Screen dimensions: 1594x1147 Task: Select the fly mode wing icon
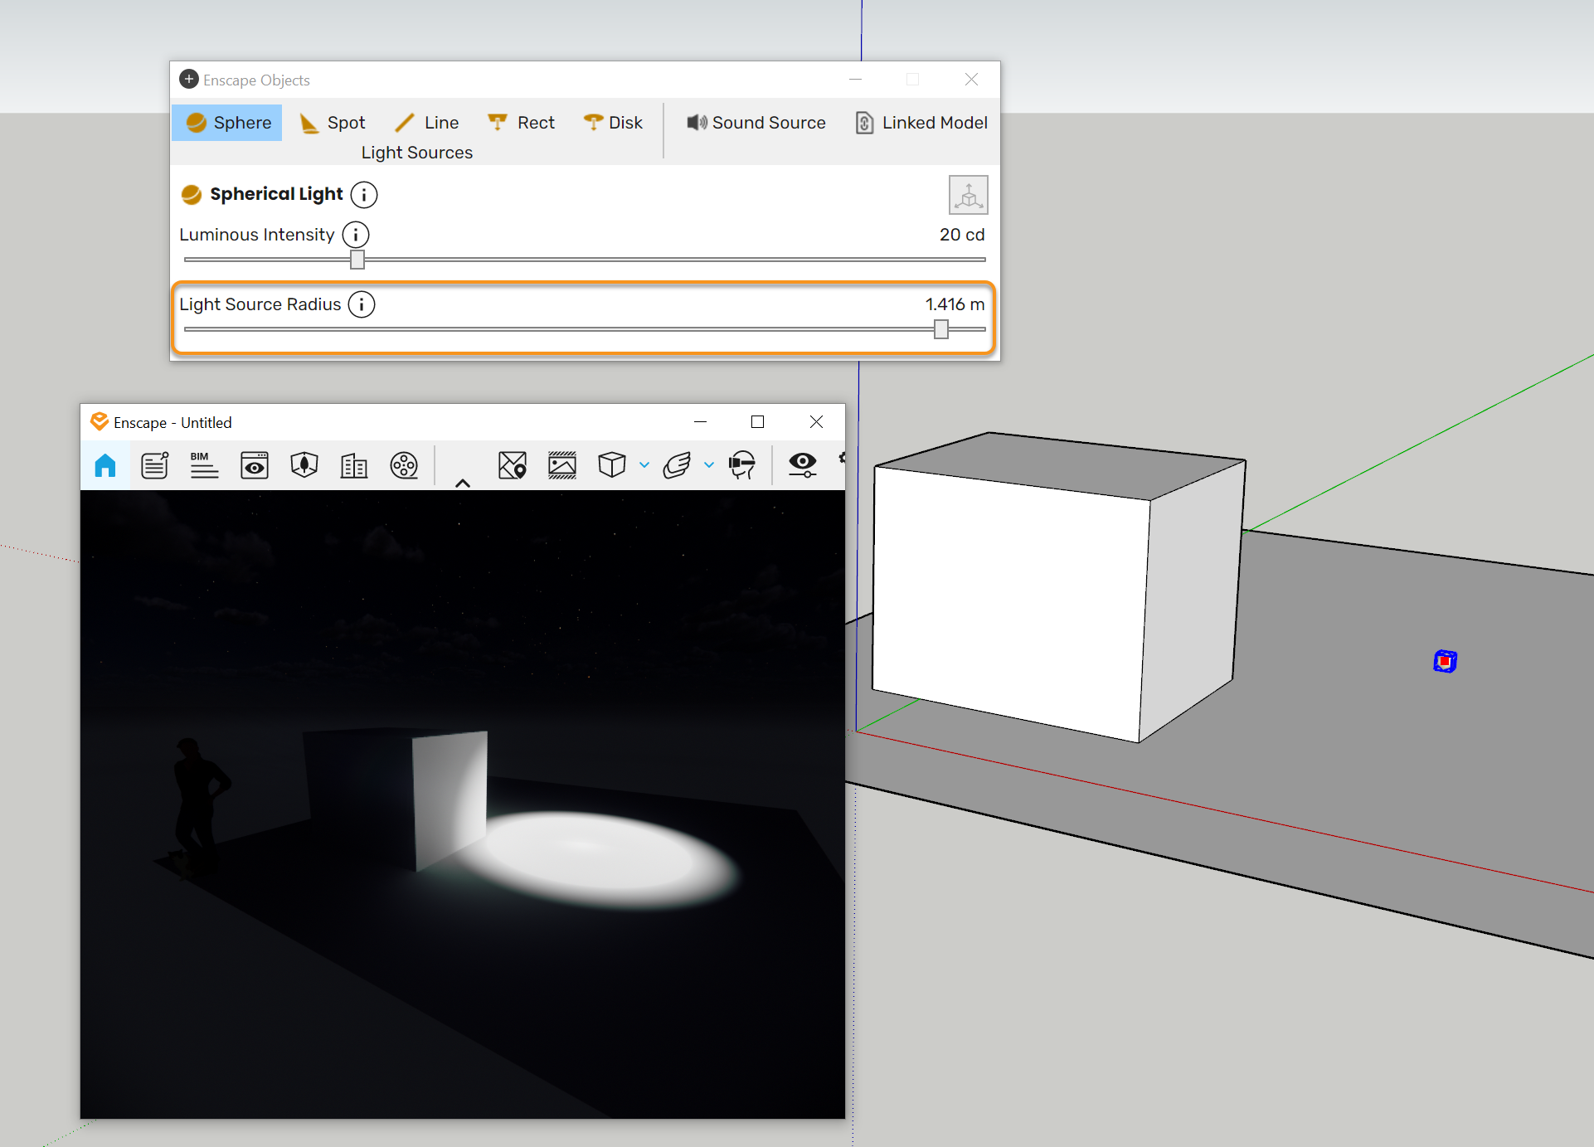pos(677,465)
